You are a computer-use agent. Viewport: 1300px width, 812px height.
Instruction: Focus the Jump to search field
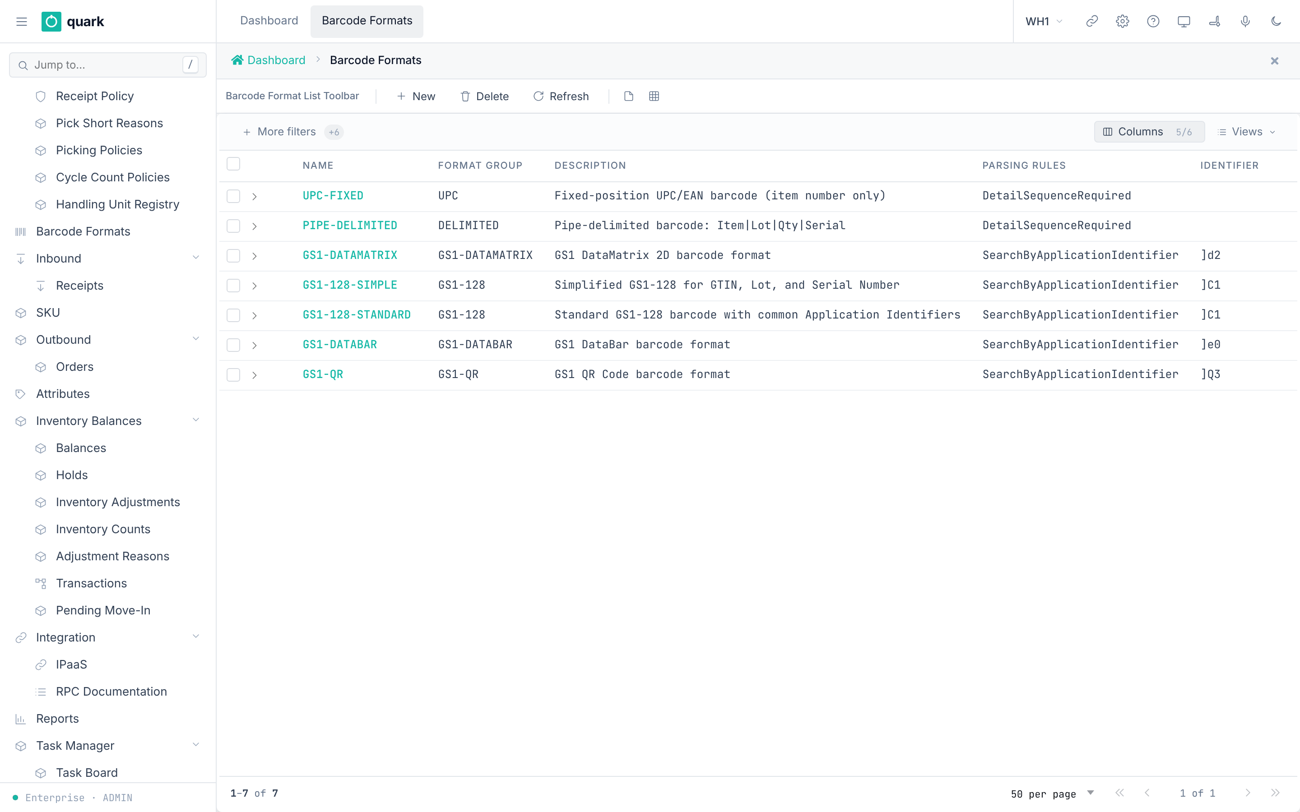[107, 65]
